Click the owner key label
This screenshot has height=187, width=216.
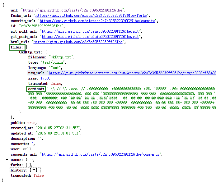[x=17, y=160]
